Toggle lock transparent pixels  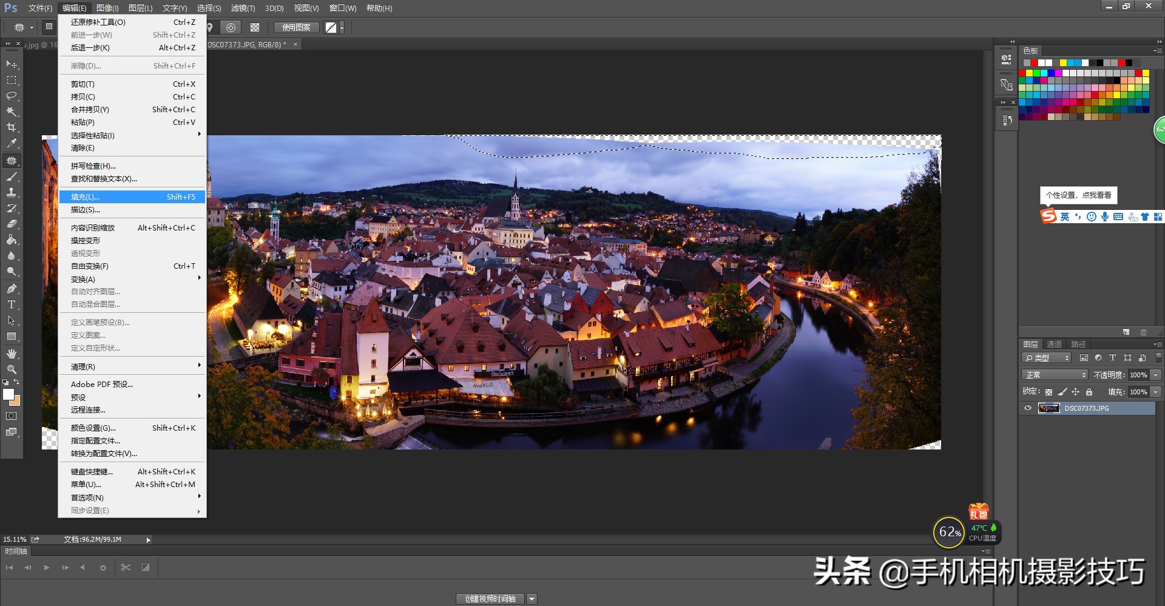coord(1048,392)
